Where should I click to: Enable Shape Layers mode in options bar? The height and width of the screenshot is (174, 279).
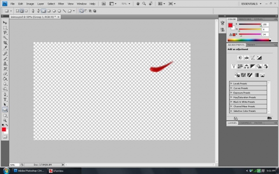tap(18, 11)
